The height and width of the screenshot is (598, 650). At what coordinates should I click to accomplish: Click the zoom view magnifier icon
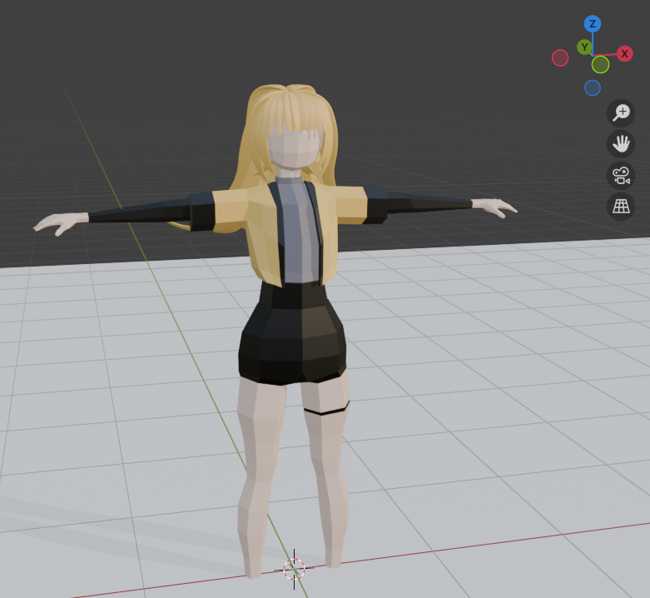click(621, 112)
